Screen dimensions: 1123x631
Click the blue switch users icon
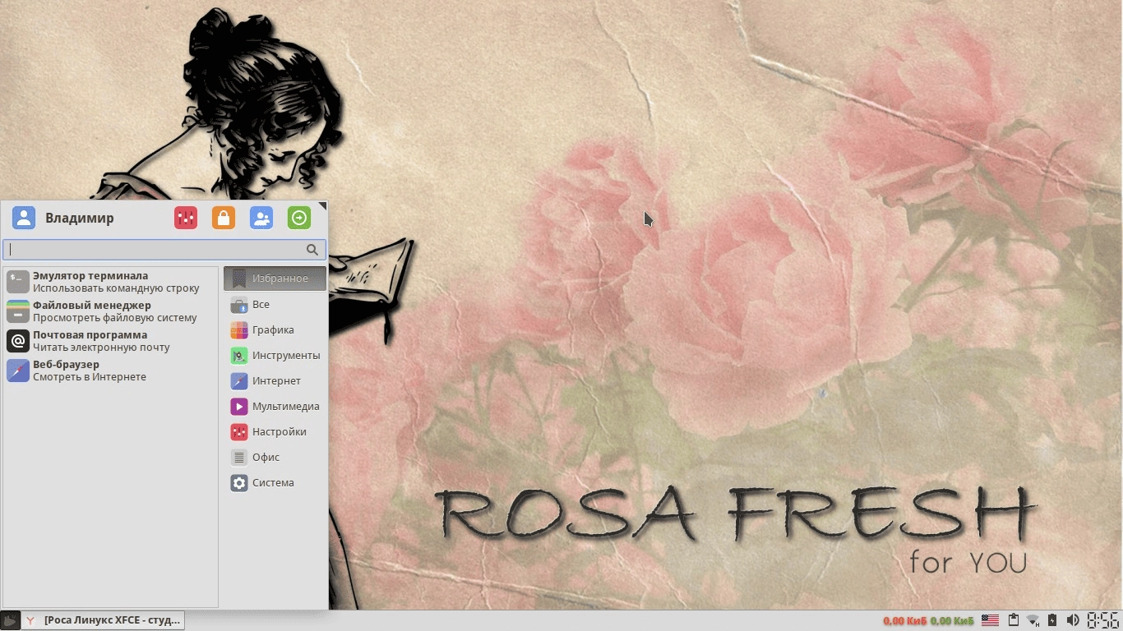(261, 218)
